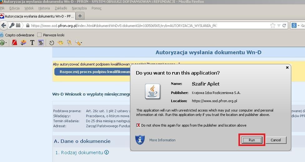Viewport: 305px width, 162px height.
Task: Click the info icon next to Rodzaj dokumentu
Action: [106, 152]
